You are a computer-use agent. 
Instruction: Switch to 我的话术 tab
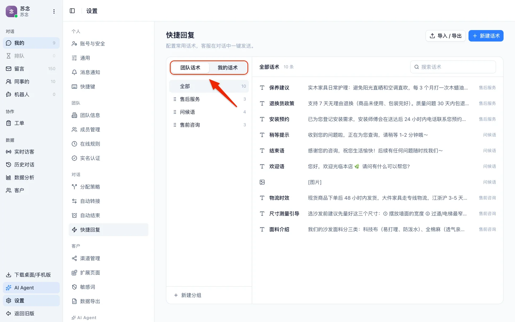point(228,68)
